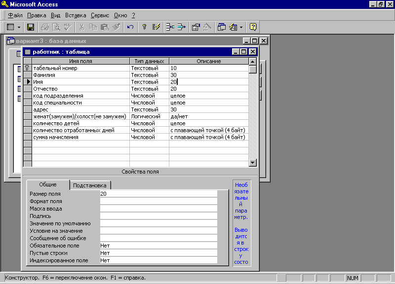
Task: Select the field name код подразделения
Action: coord(58,96)
